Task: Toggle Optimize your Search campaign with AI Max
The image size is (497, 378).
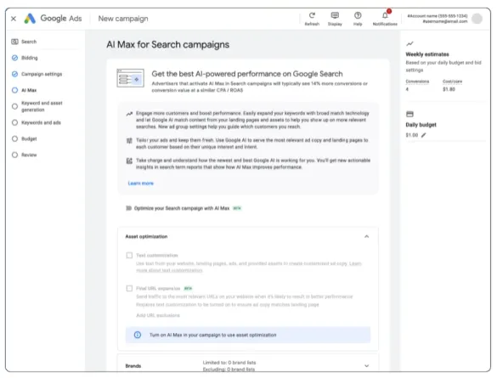Action: [128, 208]
